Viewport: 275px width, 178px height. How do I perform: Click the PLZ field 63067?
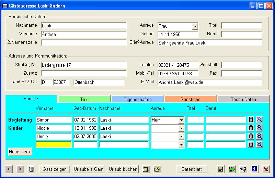(x=61, y=82)
